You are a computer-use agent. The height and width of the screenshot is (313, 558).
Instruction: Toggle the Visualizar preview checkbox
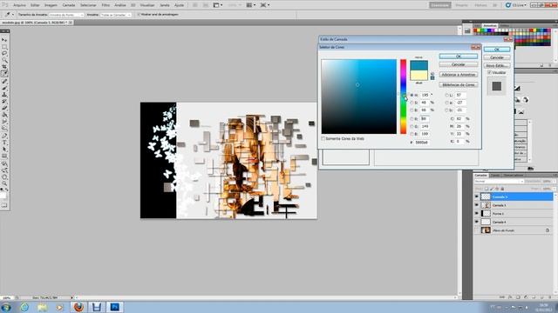[x=490, y=72]
